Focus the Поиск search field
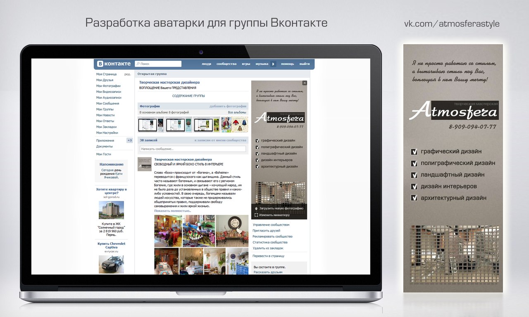The height and width of the screenshot is (317, 529). pos(158,64)
